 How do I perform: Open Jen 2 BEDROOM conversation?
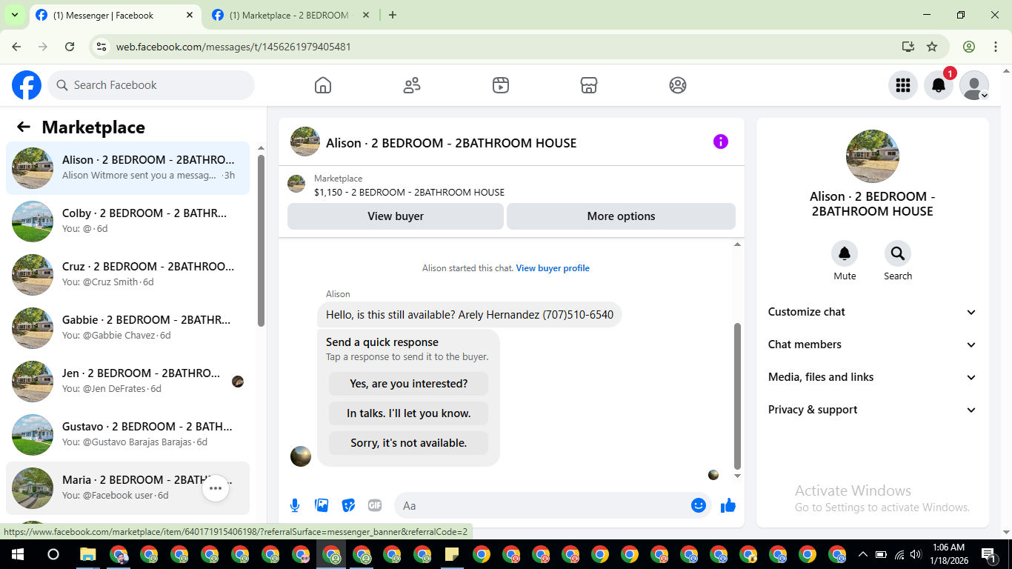click(x=127, y=382)
